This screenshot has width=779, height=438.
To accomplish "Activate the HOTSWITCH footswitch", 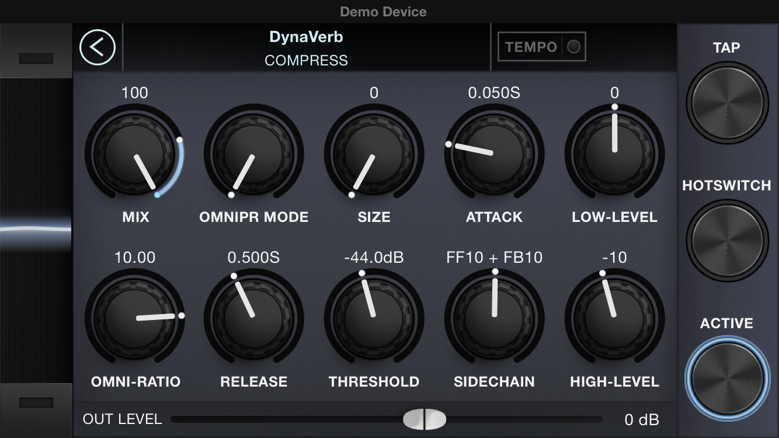I will pyautogui.click(x=727, y=240).
